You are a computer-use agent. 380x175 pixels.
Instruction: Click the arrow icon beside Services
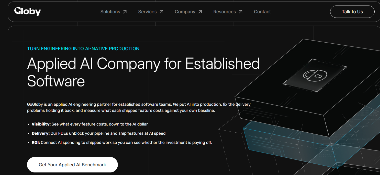pyautogui.click(x=161, y=12)
